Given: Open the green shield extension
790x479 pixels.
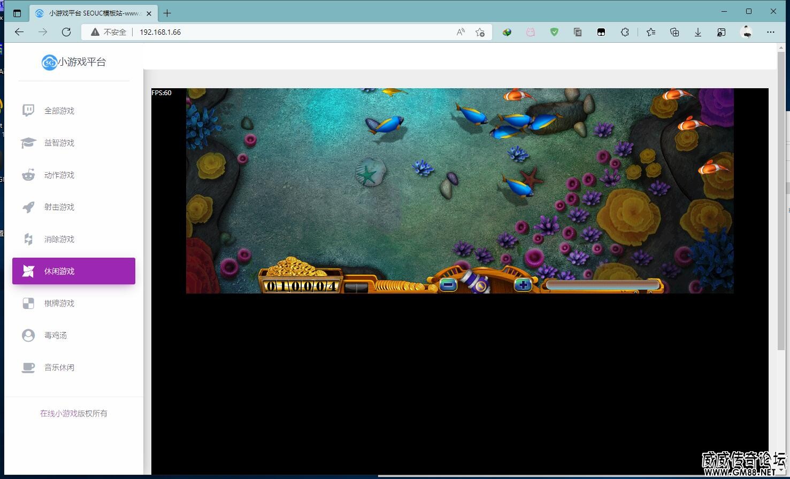Looking at the screenshot, I should [x=554, y=32].
